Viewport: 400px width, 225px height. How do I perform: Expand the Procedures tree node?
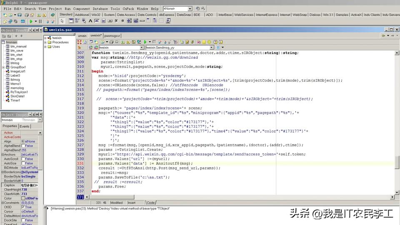point(46,42)
